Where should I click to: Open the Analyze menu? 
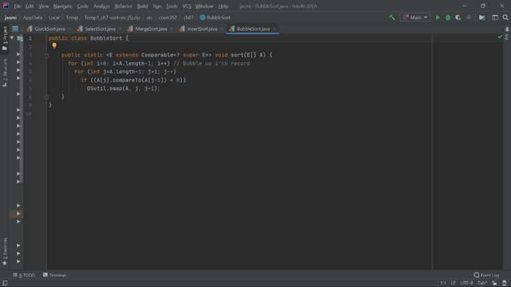(x=102, y=6)
